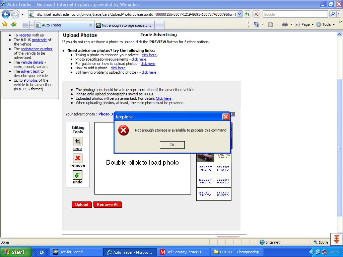The width and height of the screenshot is (343, 257).
Task: Open the Page menu
Action: pyautogui.click(x=304, y=24)
